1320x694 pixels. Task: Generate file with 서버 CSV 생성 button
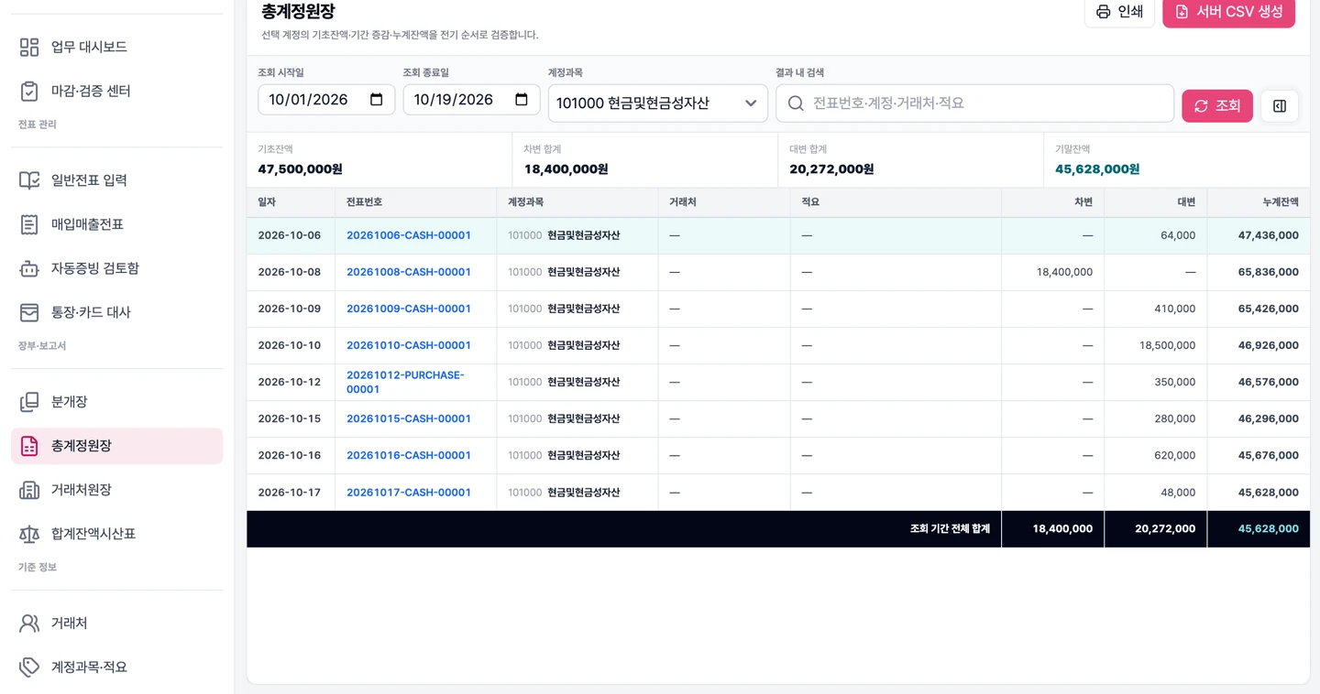[1228, 12]
